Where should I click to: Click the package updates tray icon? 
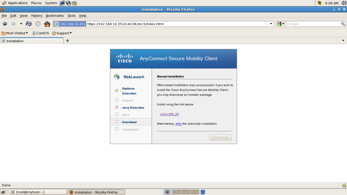pyautogui.click(x=319, y=3)
